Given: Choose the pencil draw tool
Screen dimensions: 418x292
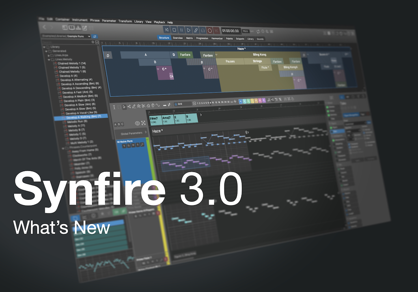Looking at the screenshot, I should pyautogui.click(x=134, y=106).
